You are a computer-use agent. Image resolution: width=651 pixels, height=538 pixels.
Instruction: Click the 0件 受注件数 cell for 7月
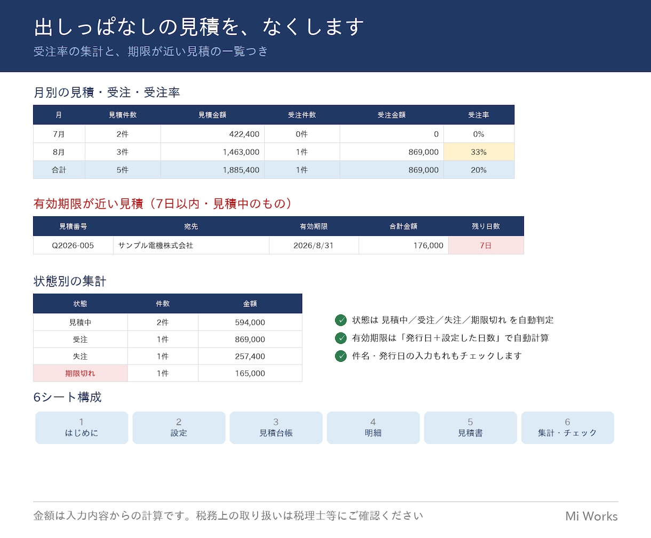click(302, 134)
